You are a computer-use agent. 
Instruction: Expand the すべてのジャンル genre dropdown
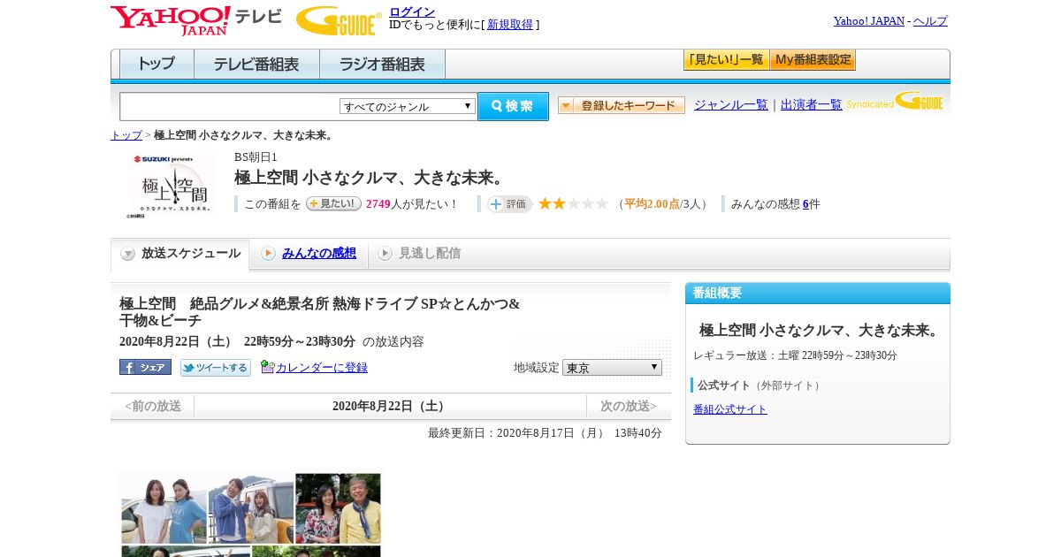[408, 106]
